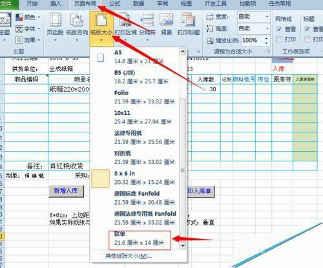
Task: Open the 高度 height combo box
Action: tap(254, 28)
